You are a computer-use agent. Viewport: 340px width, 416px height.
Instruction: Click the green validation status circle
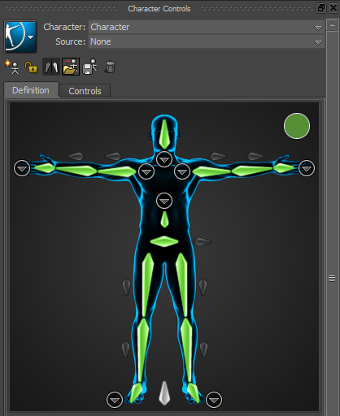tap(297, 126)
